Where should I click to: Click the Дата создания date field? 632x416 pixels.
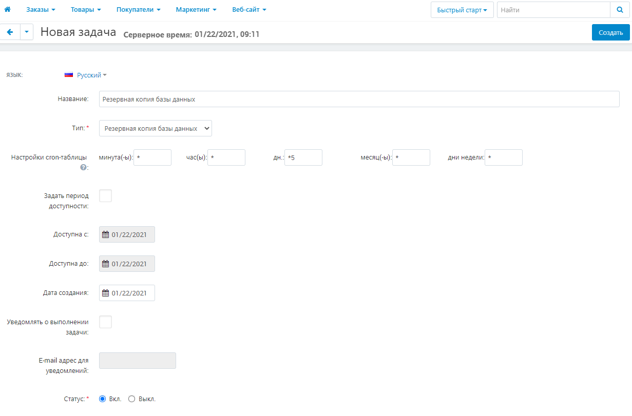[127, 293]
